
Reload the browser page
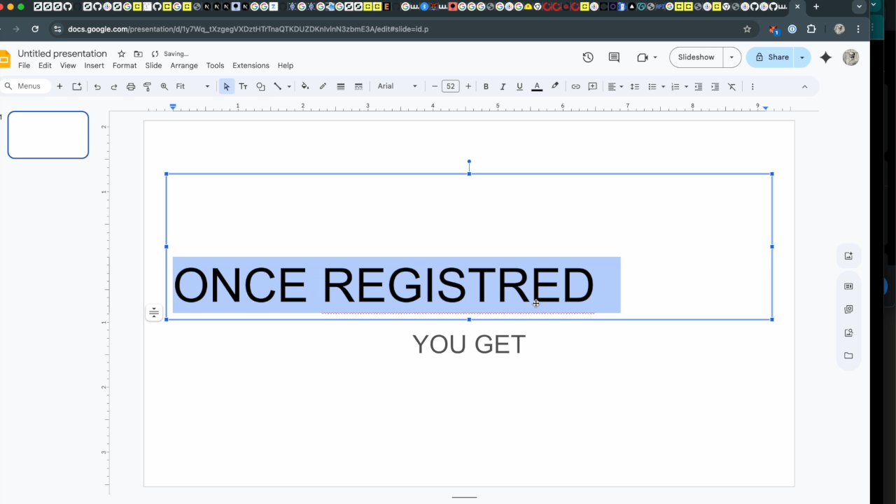(35, 29)
